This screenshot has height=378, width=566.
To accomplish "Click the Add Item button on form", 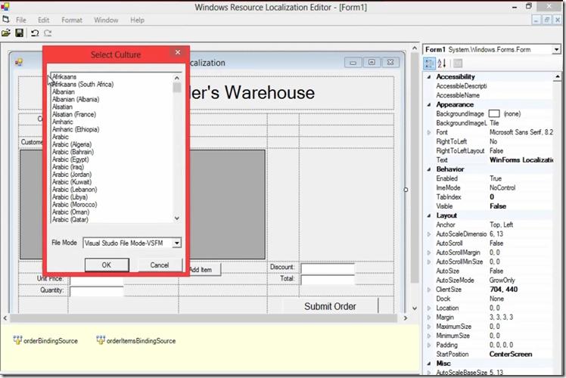I will coord(204,269).
